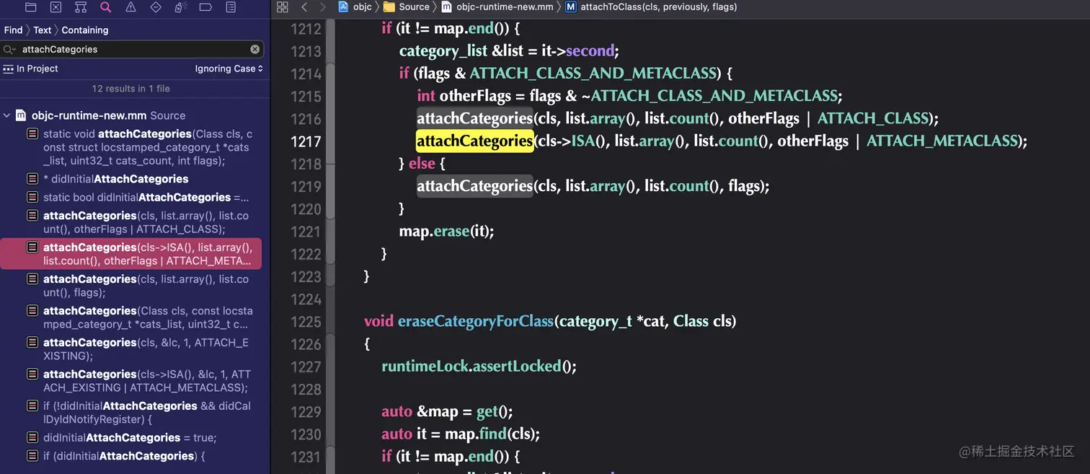
Task: Click the method M icon in jump bar
Action: click(x=571, y=6)
